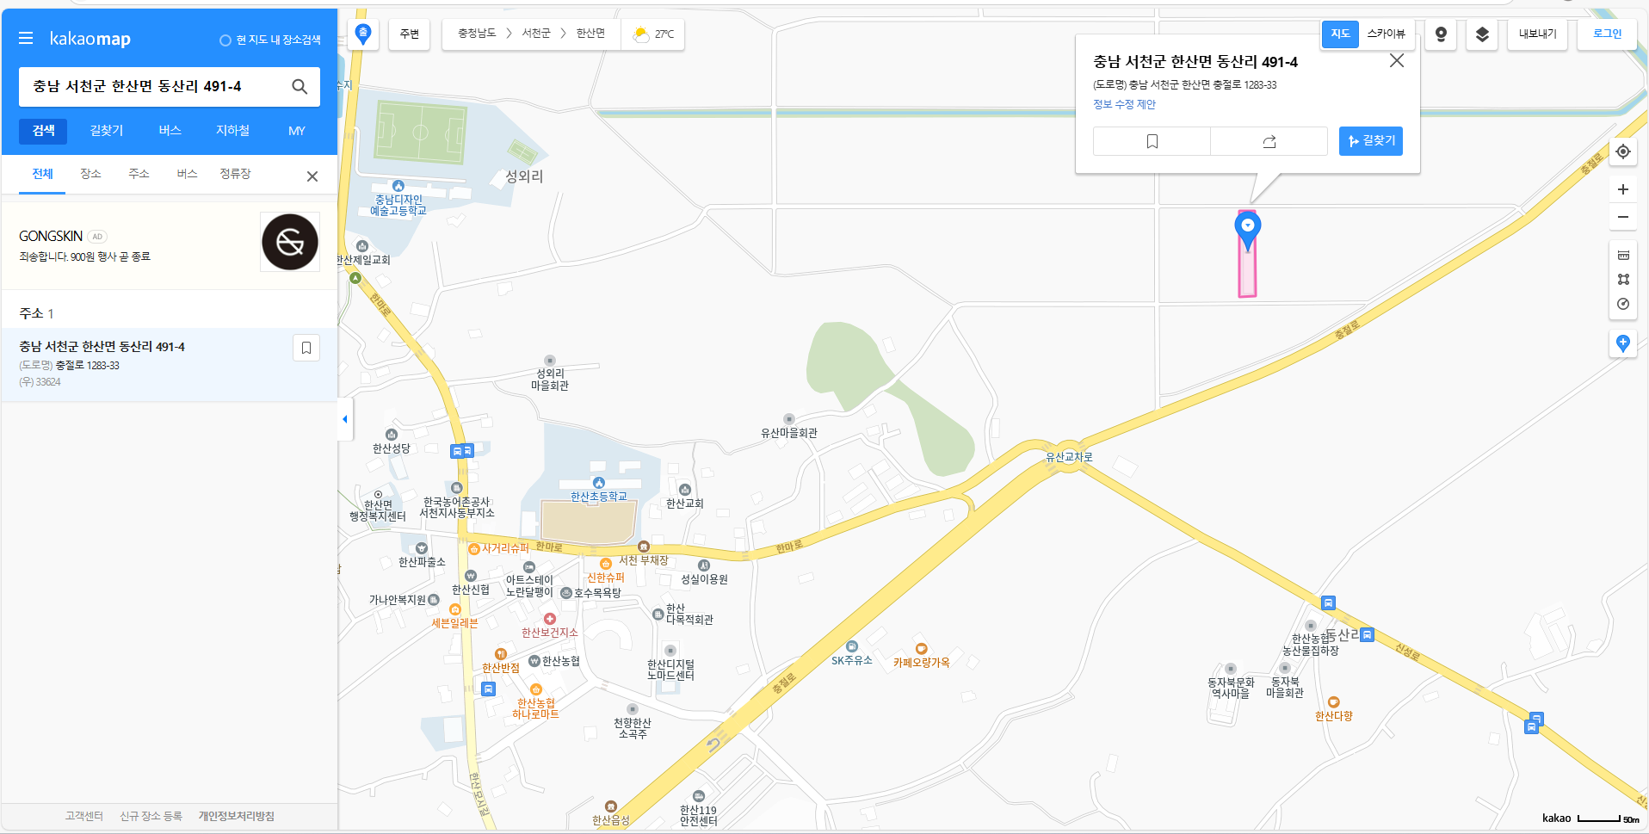Viewport: 1649px width, 834px height.
Task: Switch to 지도 map view
Action: click(1340, 34)
